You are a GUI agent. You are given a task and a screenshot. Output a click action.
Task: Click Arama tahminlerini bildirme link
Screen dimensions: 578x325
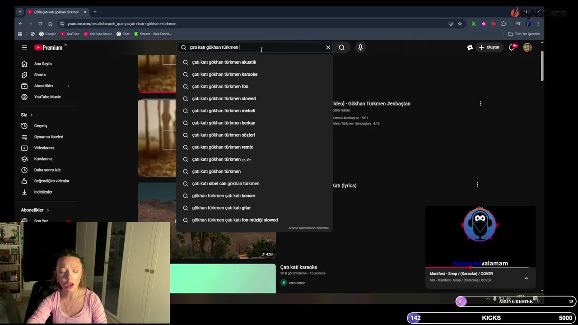(308, 228)
